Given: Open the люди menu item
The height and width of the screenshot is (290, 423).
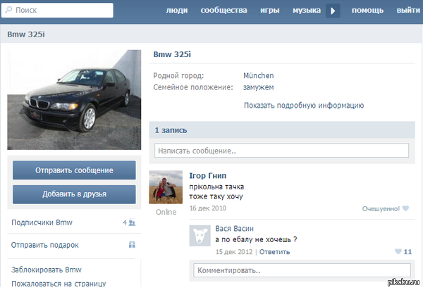Looking at the screenshot, I should tap(177, 11).
